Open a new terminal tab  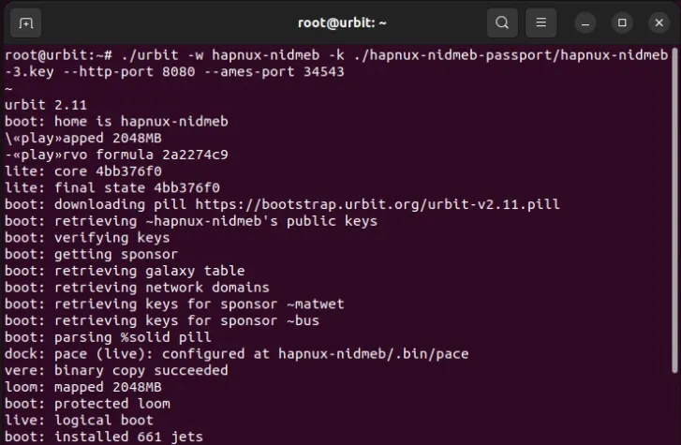coord(25,22)
